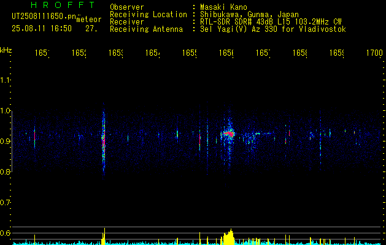Image resolution: width=386 pixels, height=245 pixels.
Task: Click observer name Masaki Kano
Action: pos(223,7)
